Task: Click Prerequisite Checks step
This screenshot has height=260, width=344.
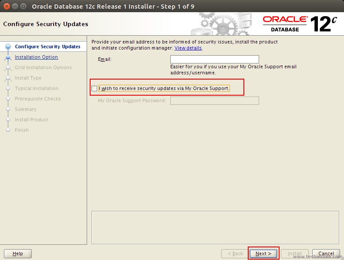Action: [38, 99]
